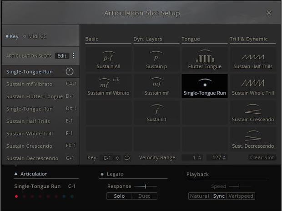Collapse the Articulation section triangle
Image resolution: width=282 pixels, height=211 pixels.
coord(16,174)
